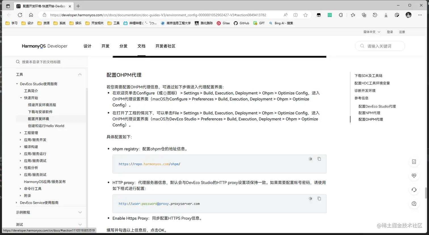Collapse the 快速开始 tree node
This screenshot has height=235, width=429.
(x=21, y=98)
